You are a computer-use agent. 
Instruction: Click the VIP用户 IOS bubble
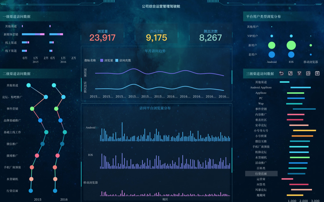click(291, 36)
